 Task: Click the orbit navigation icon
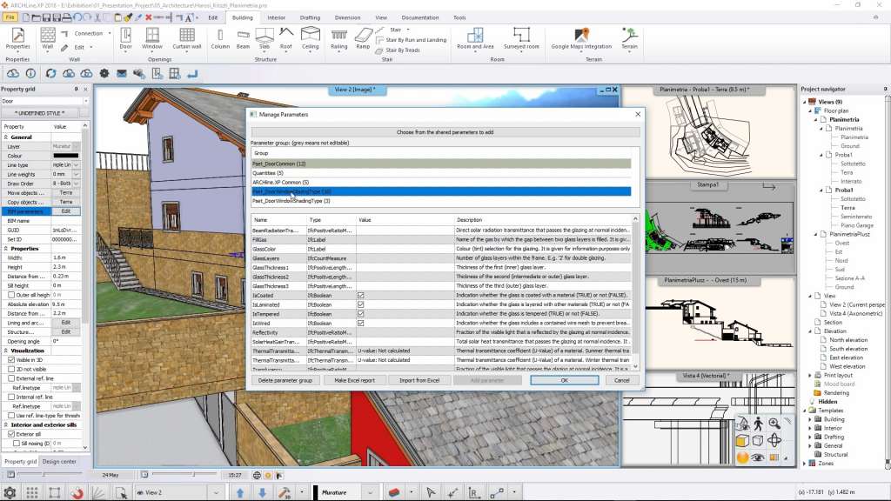click(774, 440)
